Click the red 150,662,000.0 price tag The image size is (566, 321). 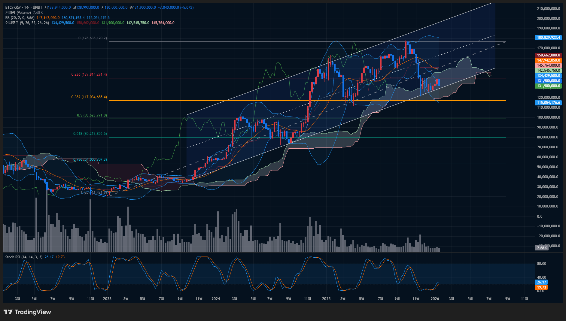[548, 55]
